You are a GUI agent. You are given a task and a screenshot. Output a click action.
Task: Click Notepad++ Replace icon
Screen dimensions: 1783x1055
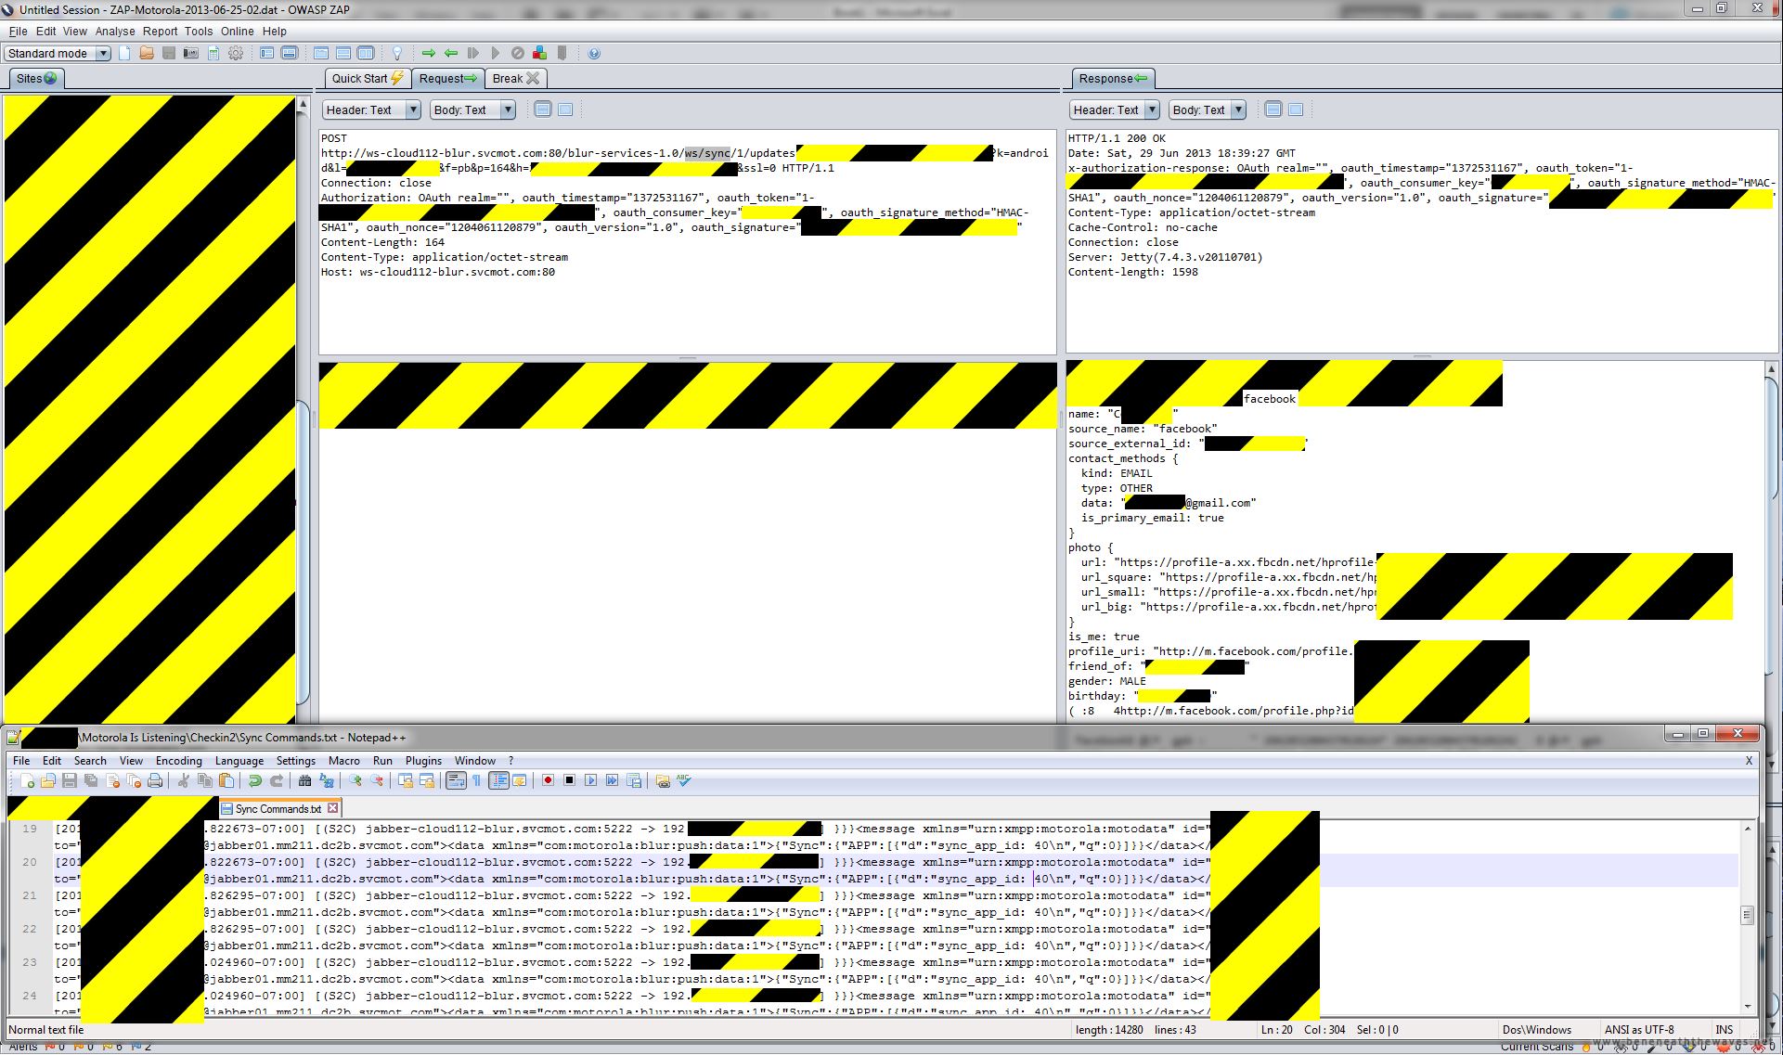coord(327,781)
